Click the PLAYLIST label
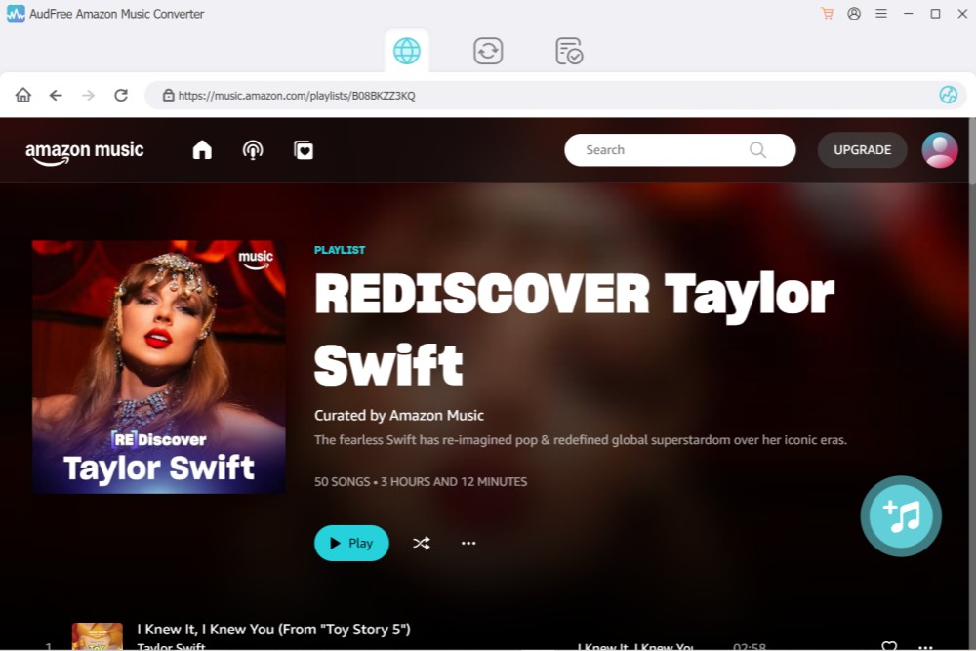Image resolution: width=976 pixels, height=651 pixels. [340, 250]
